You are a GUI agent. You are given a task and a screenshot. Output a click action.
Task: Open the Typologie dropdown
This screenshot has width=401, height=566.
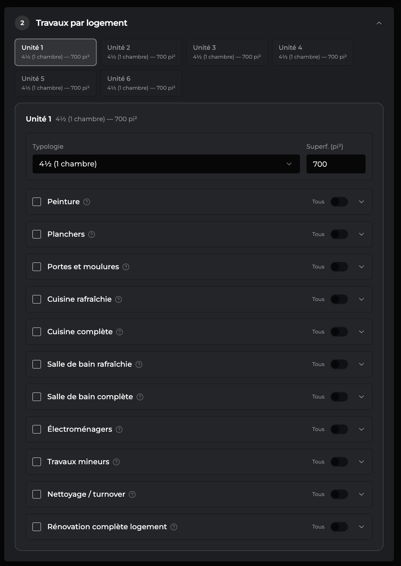tap(166, 164)
